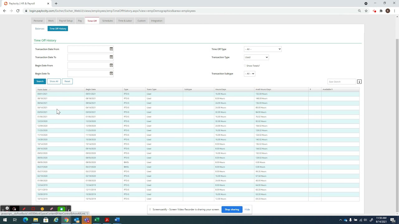
Task: Open Work tab
Action: click(51, 21)
